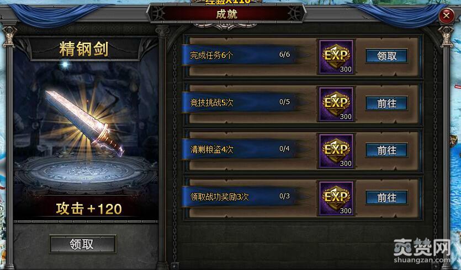Select the 领取战功奖励3次 task banner
Image resolution: width=461 pixels, height=270 pixels.
click(x=240, y=196)
